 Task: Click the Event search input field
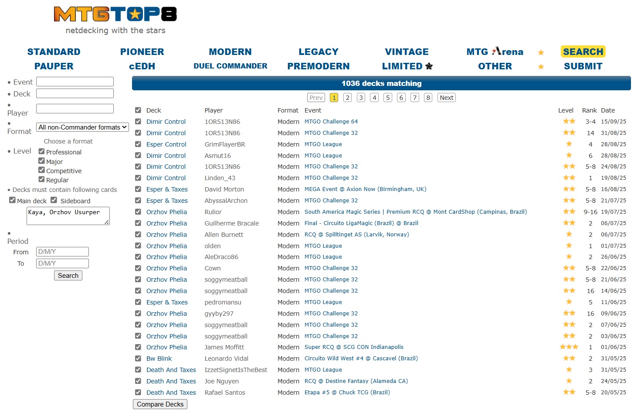(75, 82)
